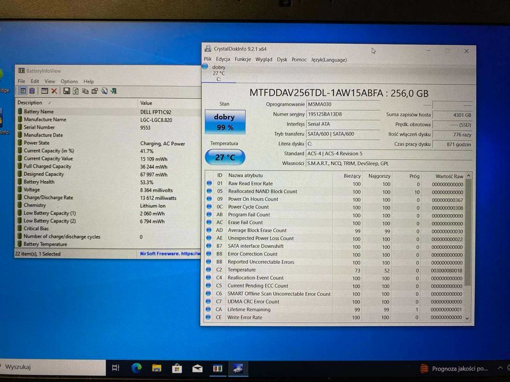Click the Find magnifier icon in BatteryInfoView

click(104, 91)
